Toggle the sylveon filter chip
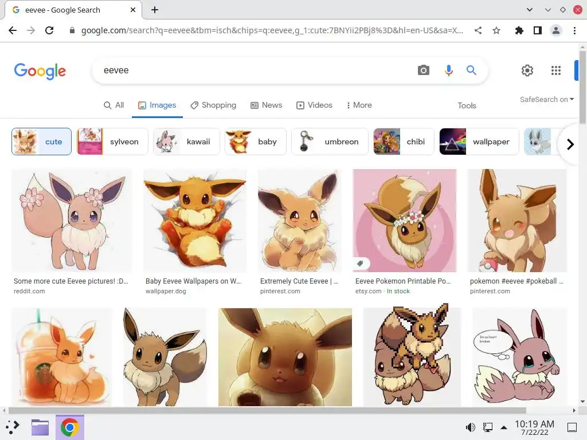Screen dimensions: 587x440 [x=112, y=142]
